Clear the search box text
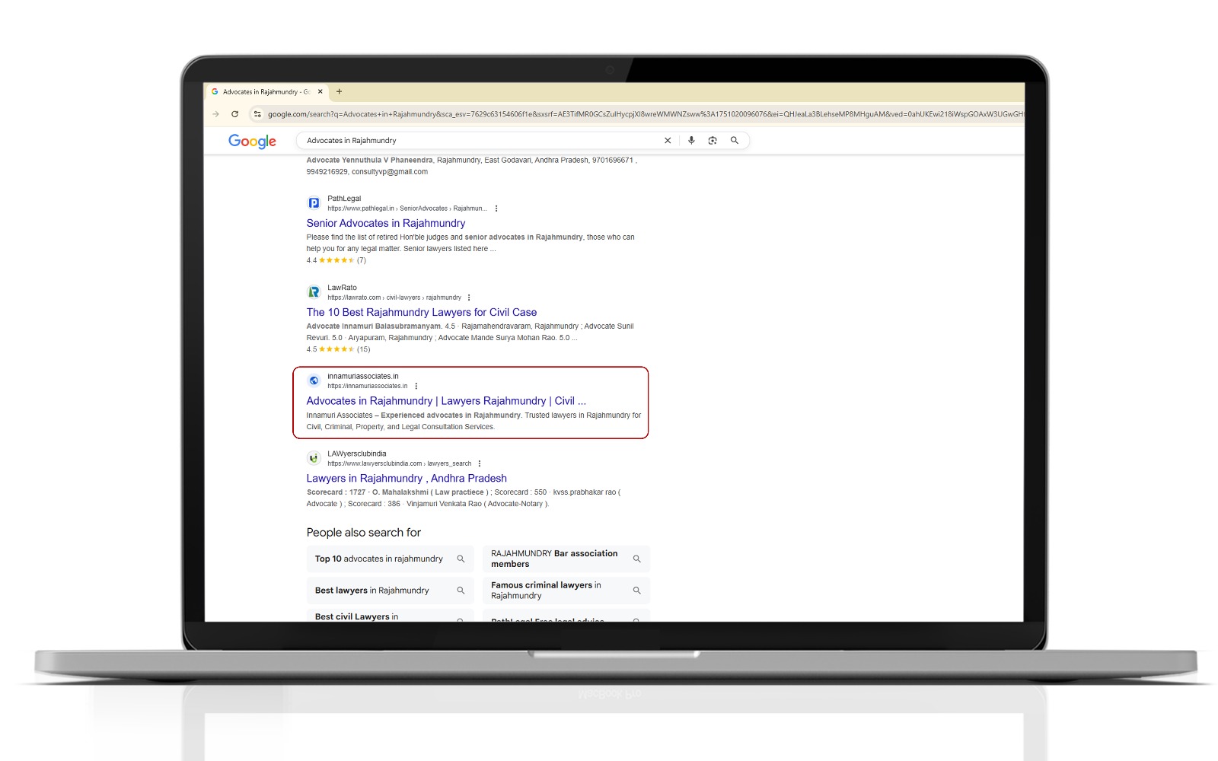 668,141
